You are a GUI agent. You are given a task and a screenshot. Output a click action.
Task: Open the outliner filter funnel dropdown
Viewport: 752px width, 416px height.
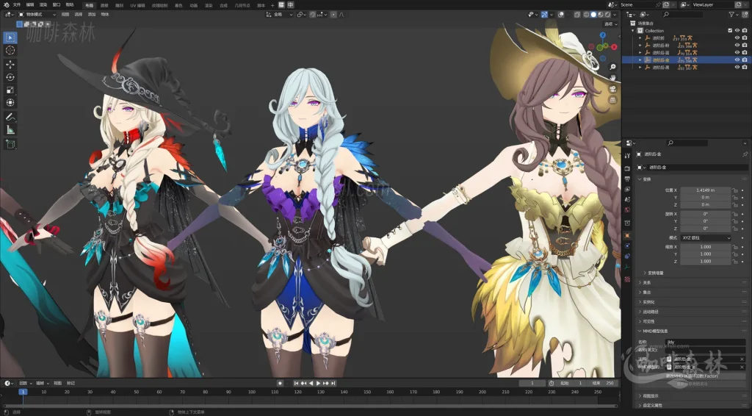734,15
